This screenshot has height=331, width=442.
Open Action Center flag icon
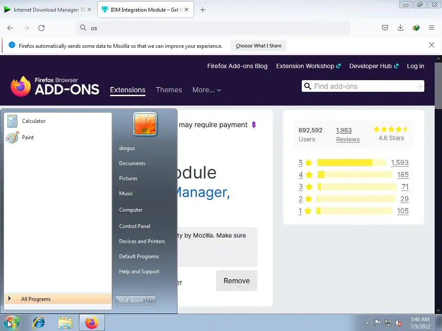click(377, 323)
